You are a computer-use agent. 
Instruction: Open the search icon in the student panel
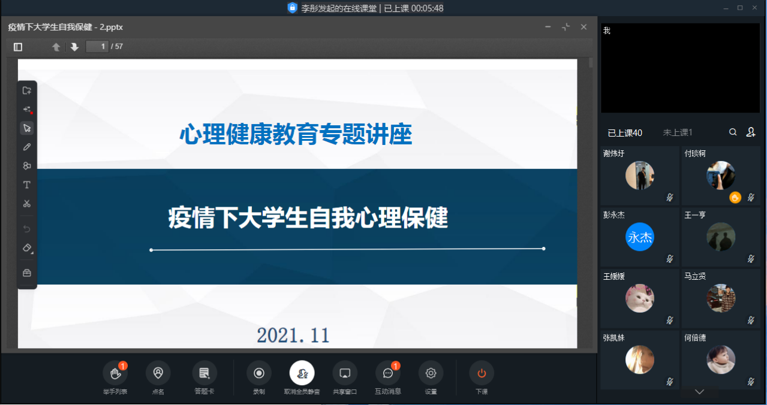click(732, 132)
